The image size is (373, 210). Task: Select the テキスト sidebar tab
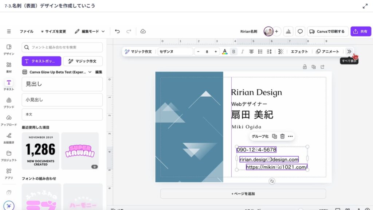pos(9,85)
